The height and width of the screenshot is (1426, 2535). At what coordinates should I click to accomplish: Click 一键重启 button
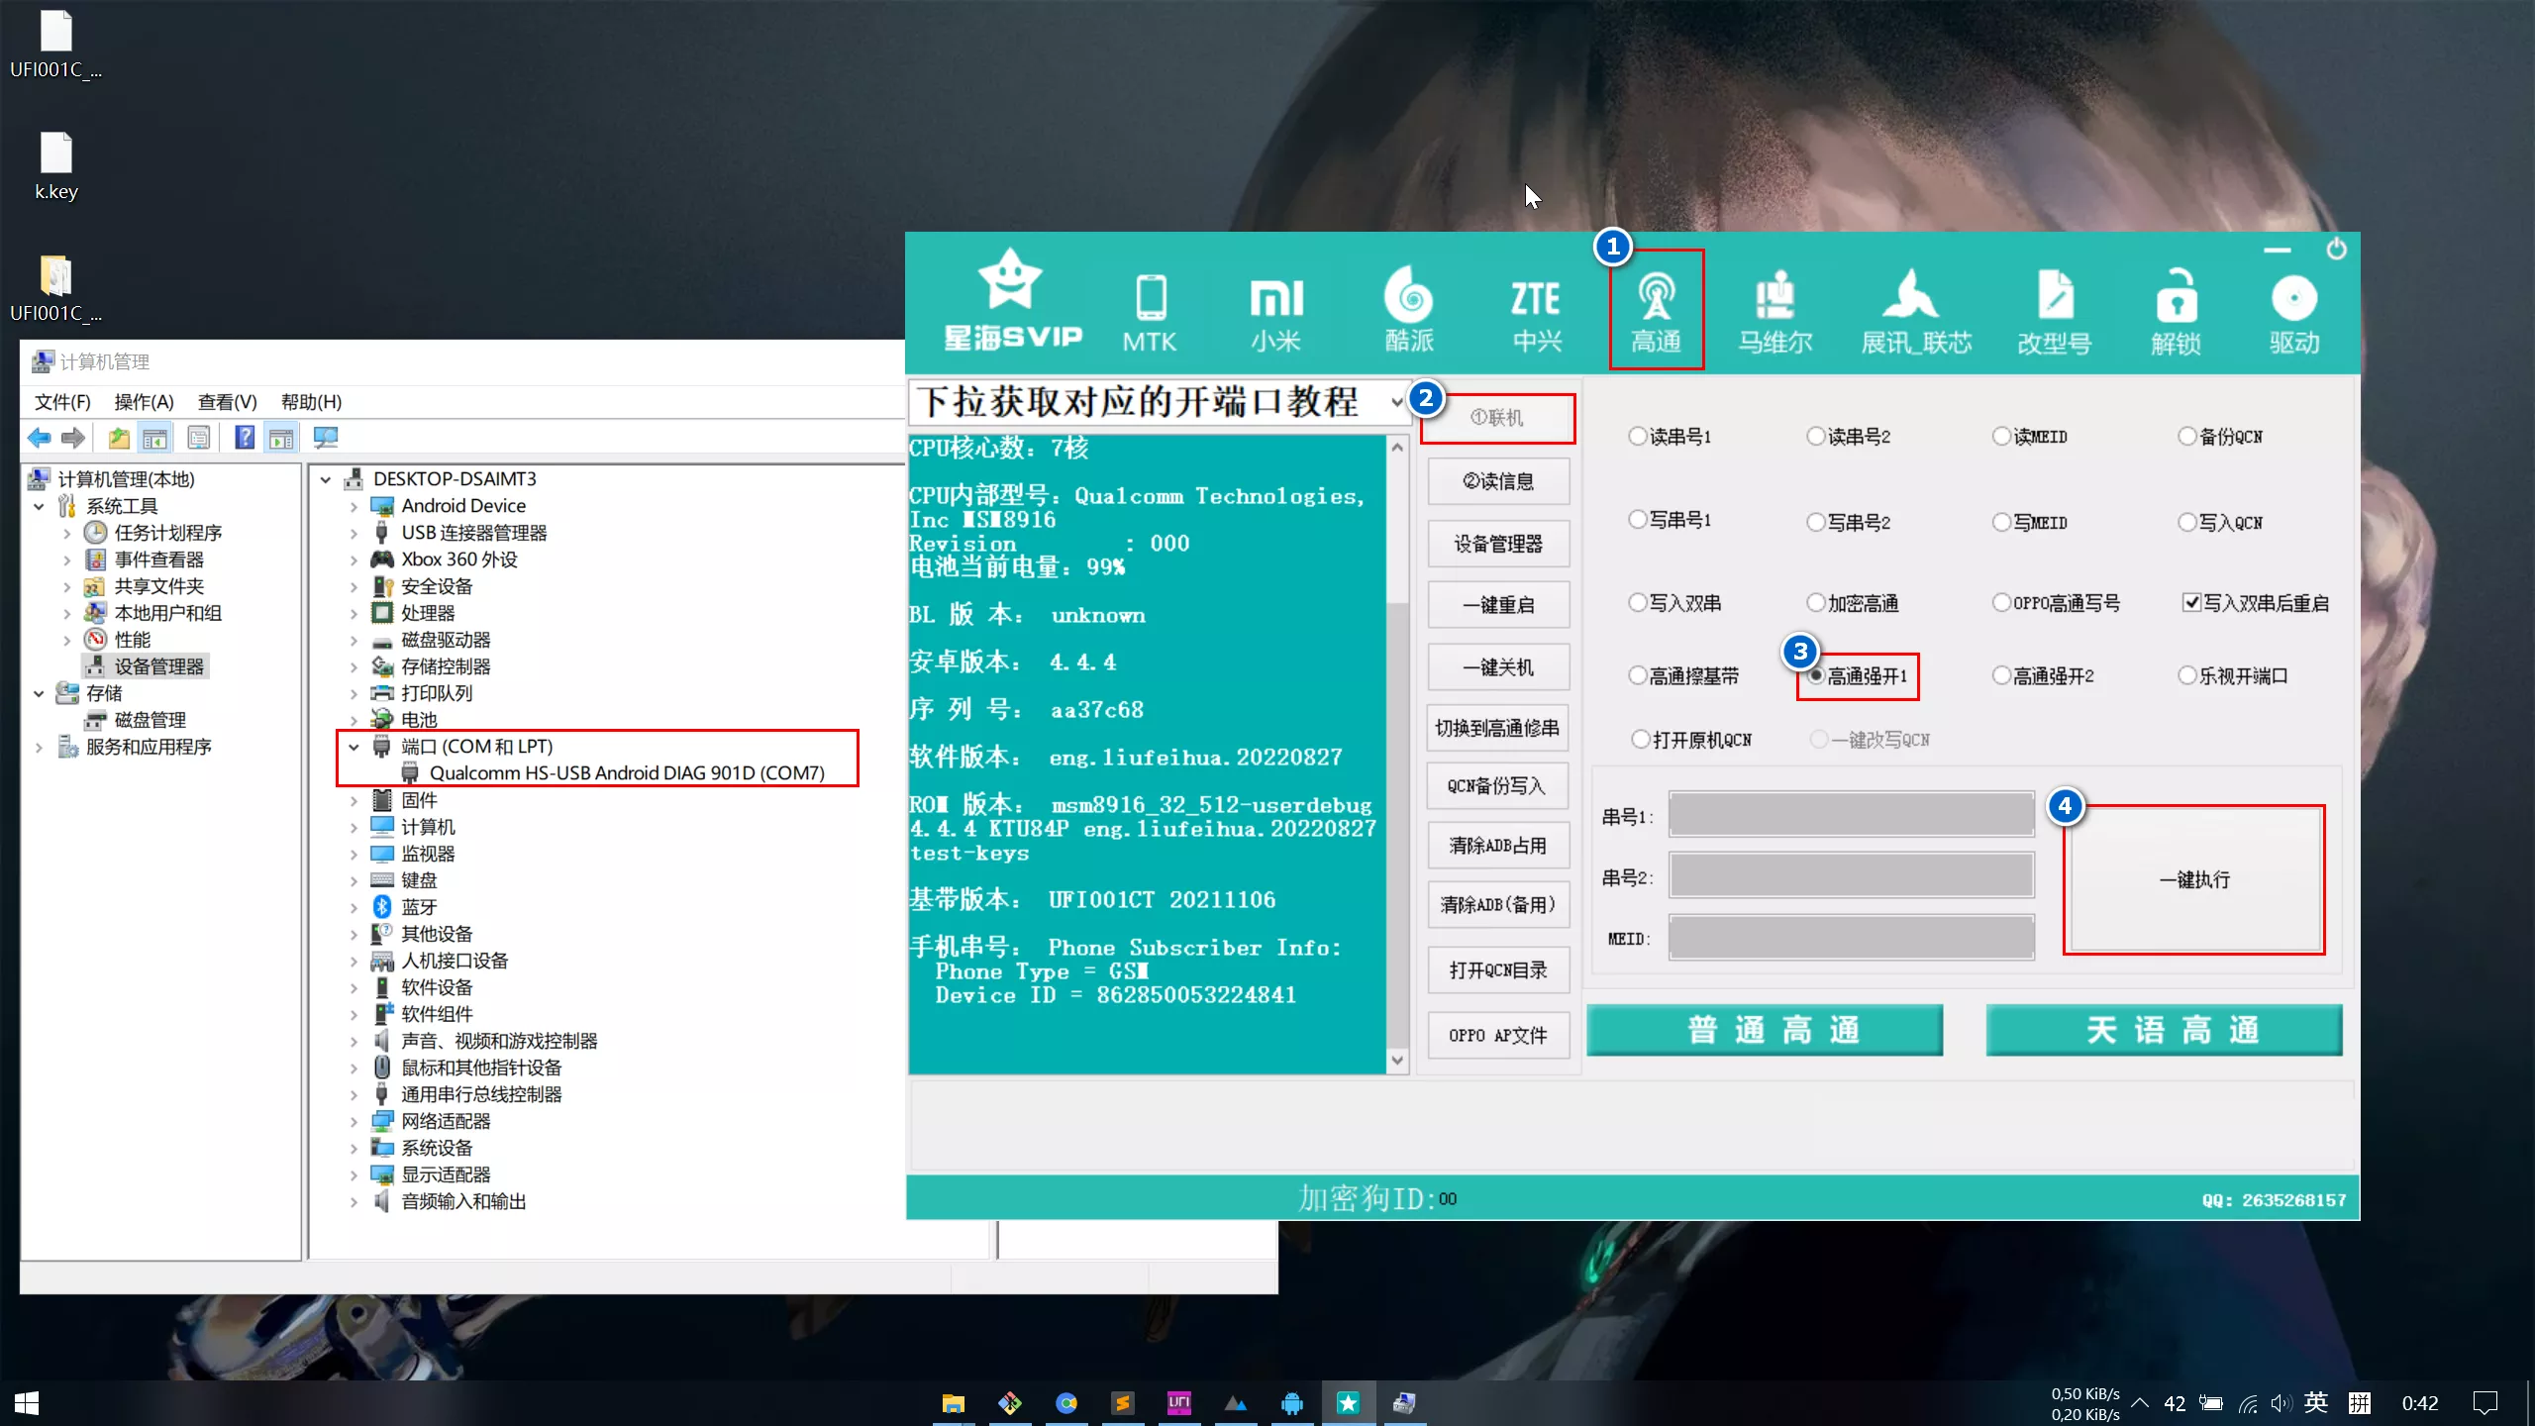tap(1497, 605)
